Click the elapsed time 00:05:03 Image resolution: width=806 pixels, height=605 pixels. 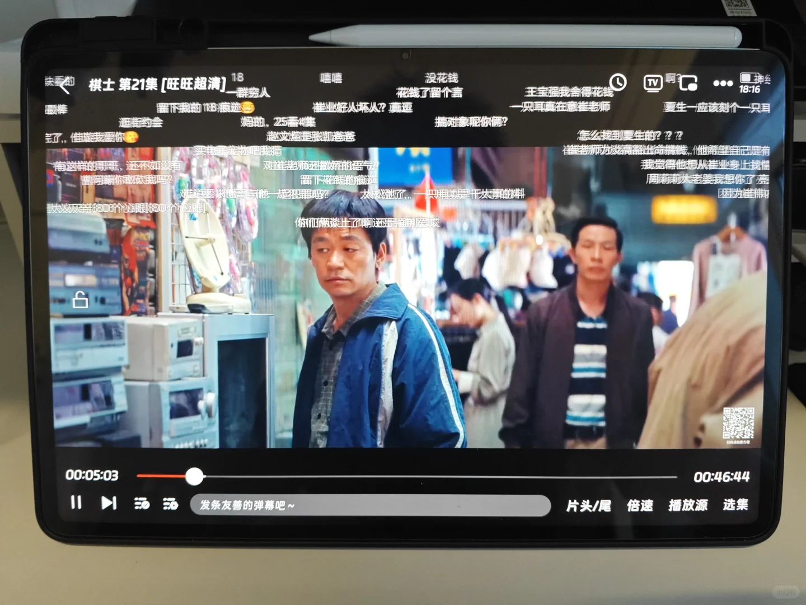92,476
